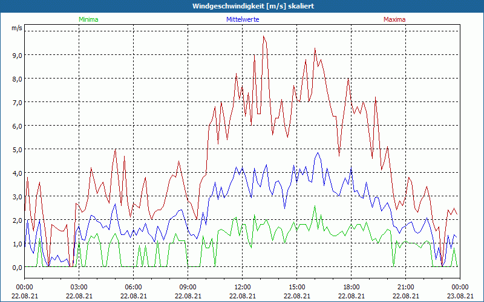Click the 0,0 y-axis label
The image size is (484, 302).
tap(18, 268)
